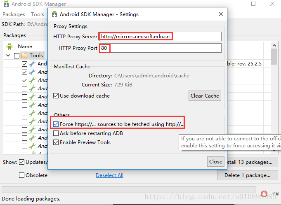Enable the Obsolete filter checkbox
Screen dimensions: 281x205
[x=22, y=175]
